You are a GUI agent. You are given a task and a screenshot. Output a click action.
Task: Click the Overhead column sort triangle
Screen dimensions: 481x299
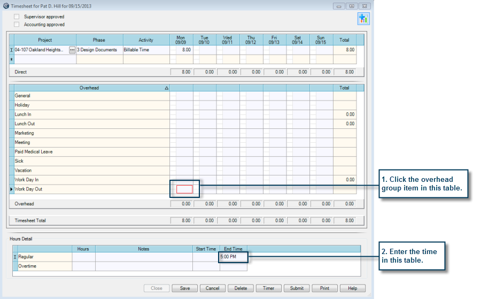[x=166, y=88]
